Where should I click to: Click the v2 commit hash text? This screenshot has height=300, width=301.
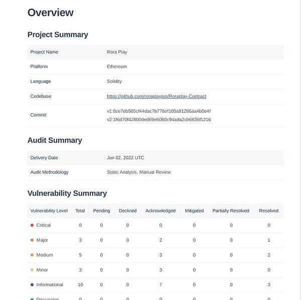159,120
